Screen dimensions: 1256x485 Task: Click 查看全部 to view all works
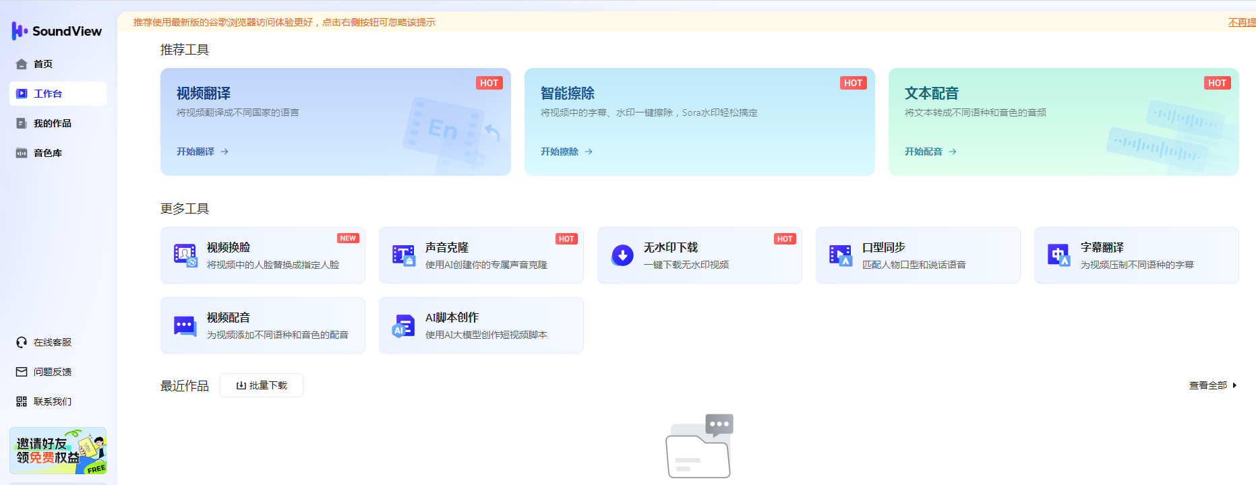[1207, 385]
